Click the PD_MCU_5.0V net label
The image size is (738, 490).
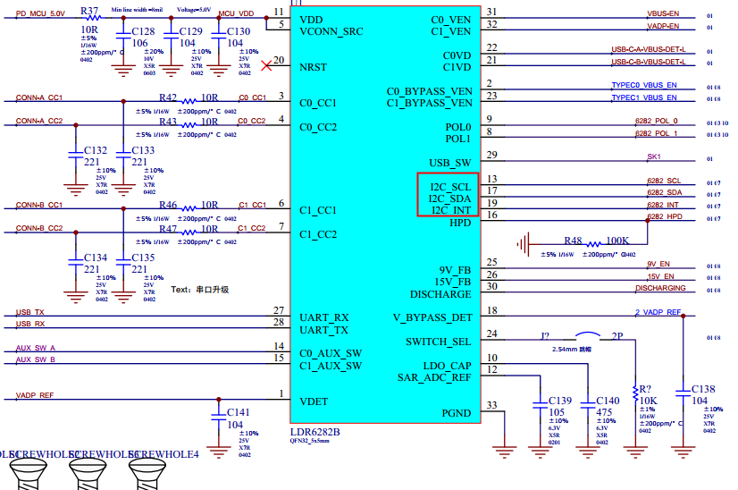[x=40, y=13]
